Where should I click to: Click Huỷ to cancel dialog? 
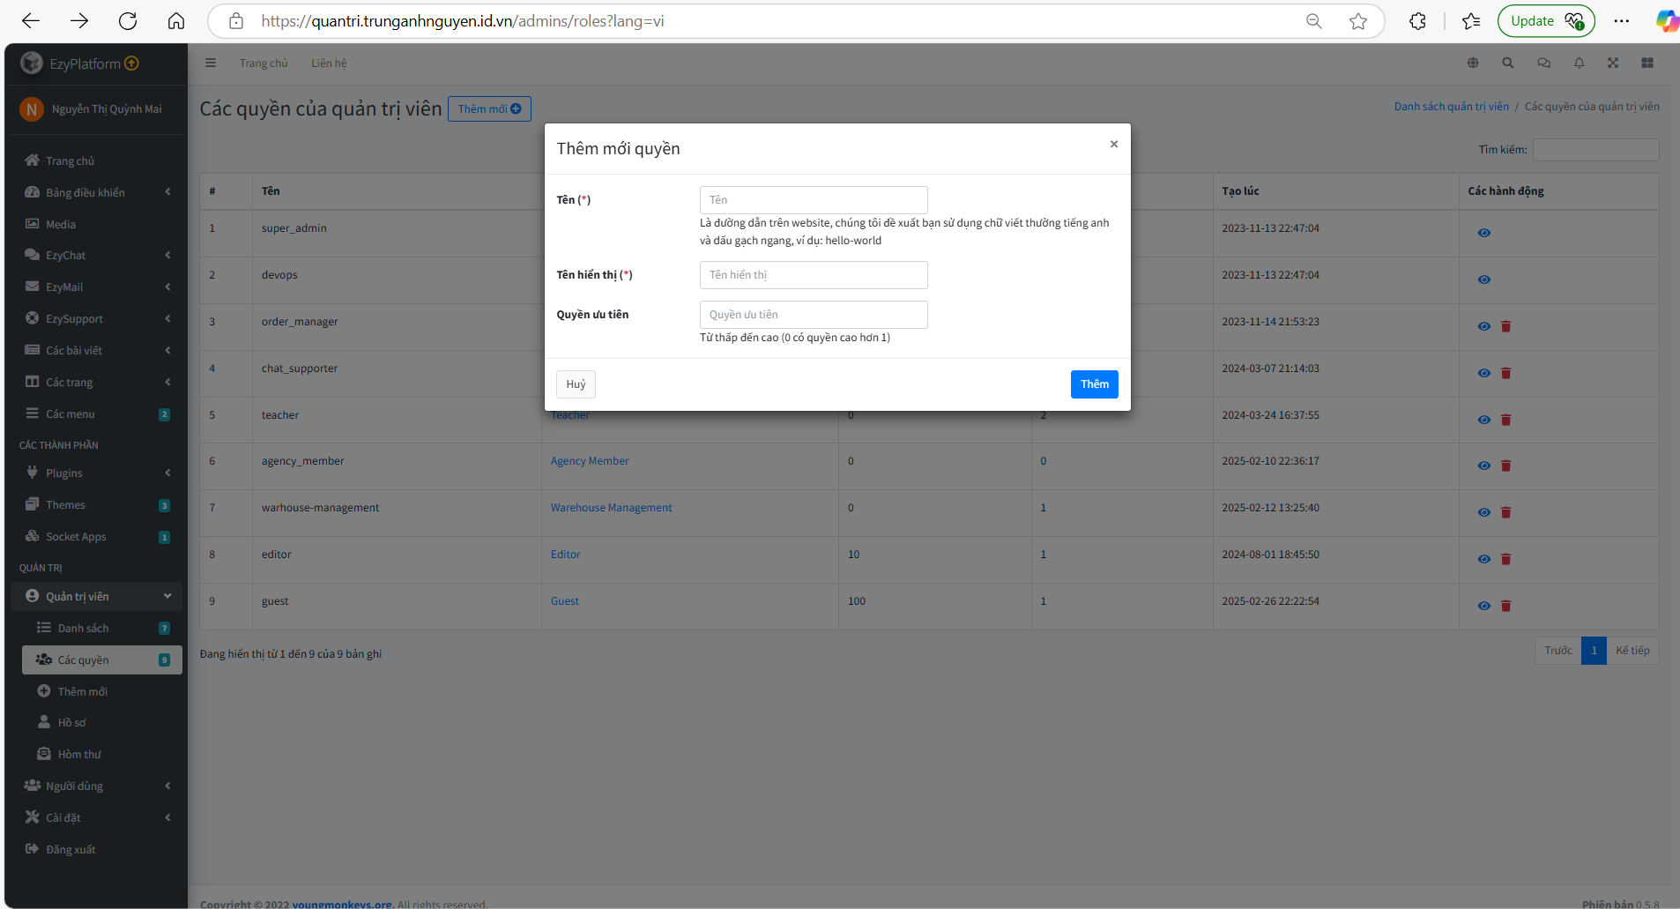point(576,384)
